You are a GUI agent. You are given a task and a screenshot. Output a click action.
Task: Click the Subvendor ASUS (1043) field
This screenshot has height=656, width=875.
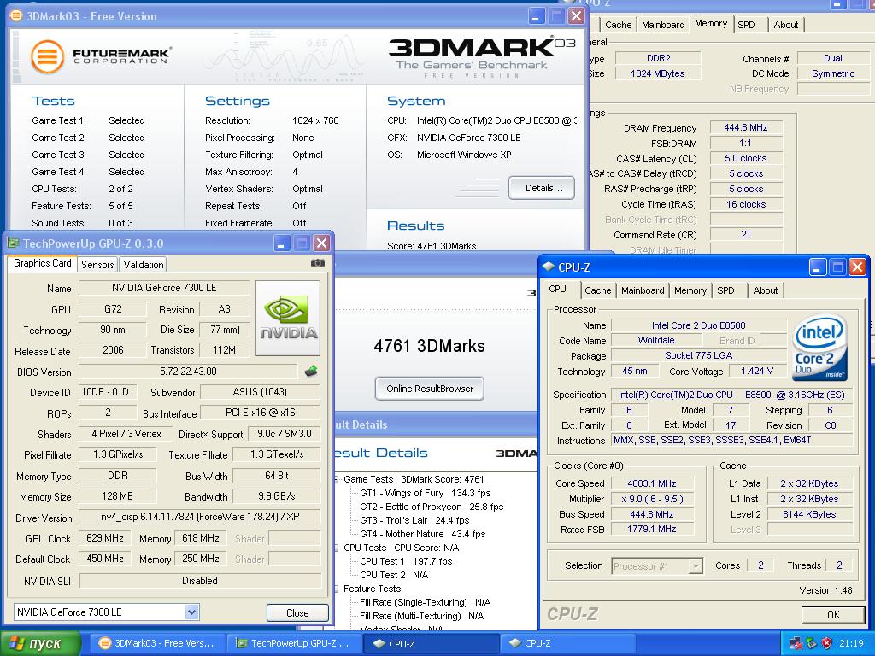point(260,392)
